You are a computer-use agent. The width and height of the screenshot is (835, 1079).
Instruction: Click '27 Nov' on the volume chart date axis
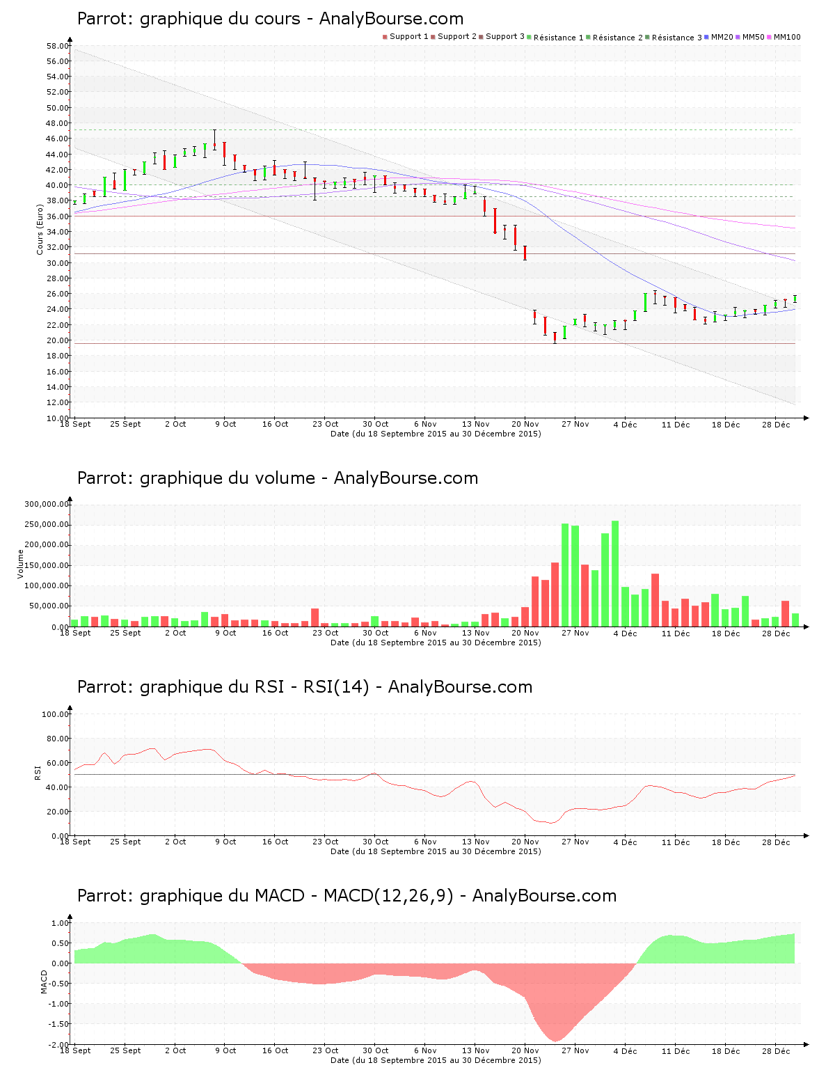575,633
